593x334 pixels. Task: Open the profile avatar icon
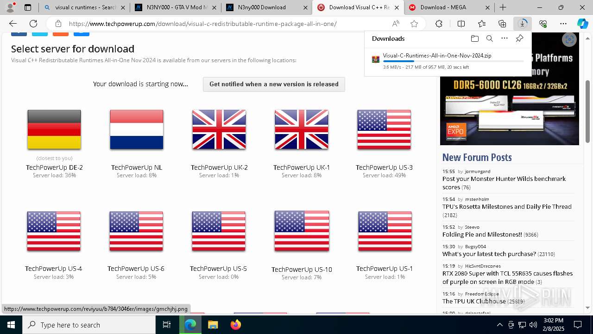[10, 7]
